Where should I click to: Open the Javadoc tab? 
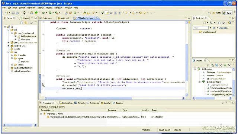pos(118,103)
